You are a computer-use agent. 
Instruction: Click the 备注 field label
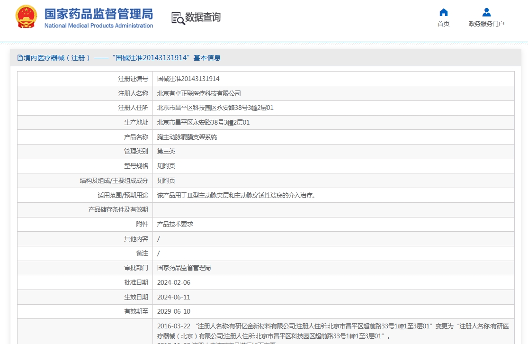(142, 253)
